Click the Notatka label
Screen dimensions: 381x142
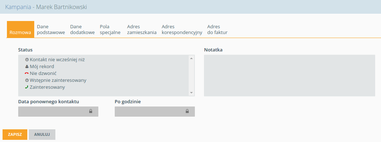(213, 50)
